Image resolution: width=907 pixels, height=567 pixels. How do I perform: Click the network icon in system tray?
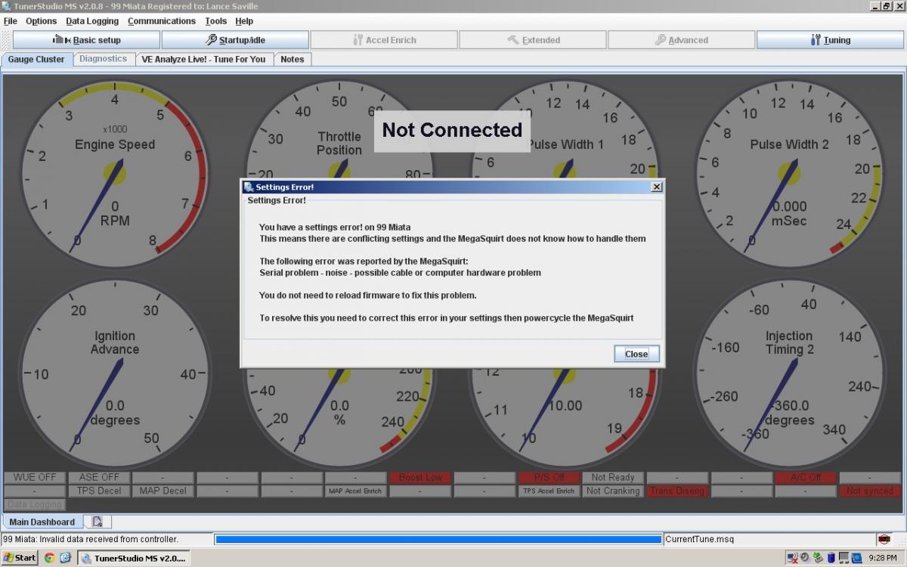pyautogui.click(x=792, y=558)
